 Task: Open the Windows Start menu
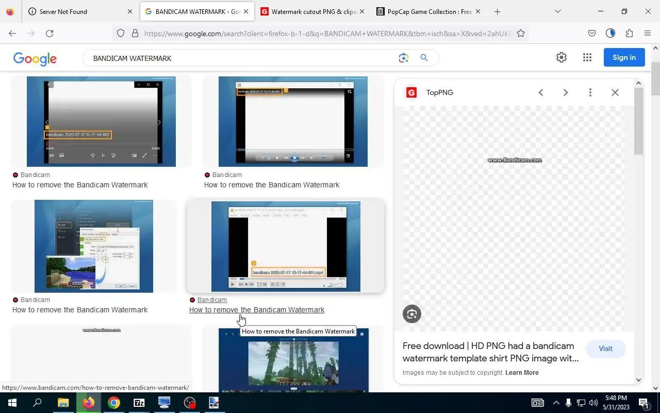pos(12,403)
